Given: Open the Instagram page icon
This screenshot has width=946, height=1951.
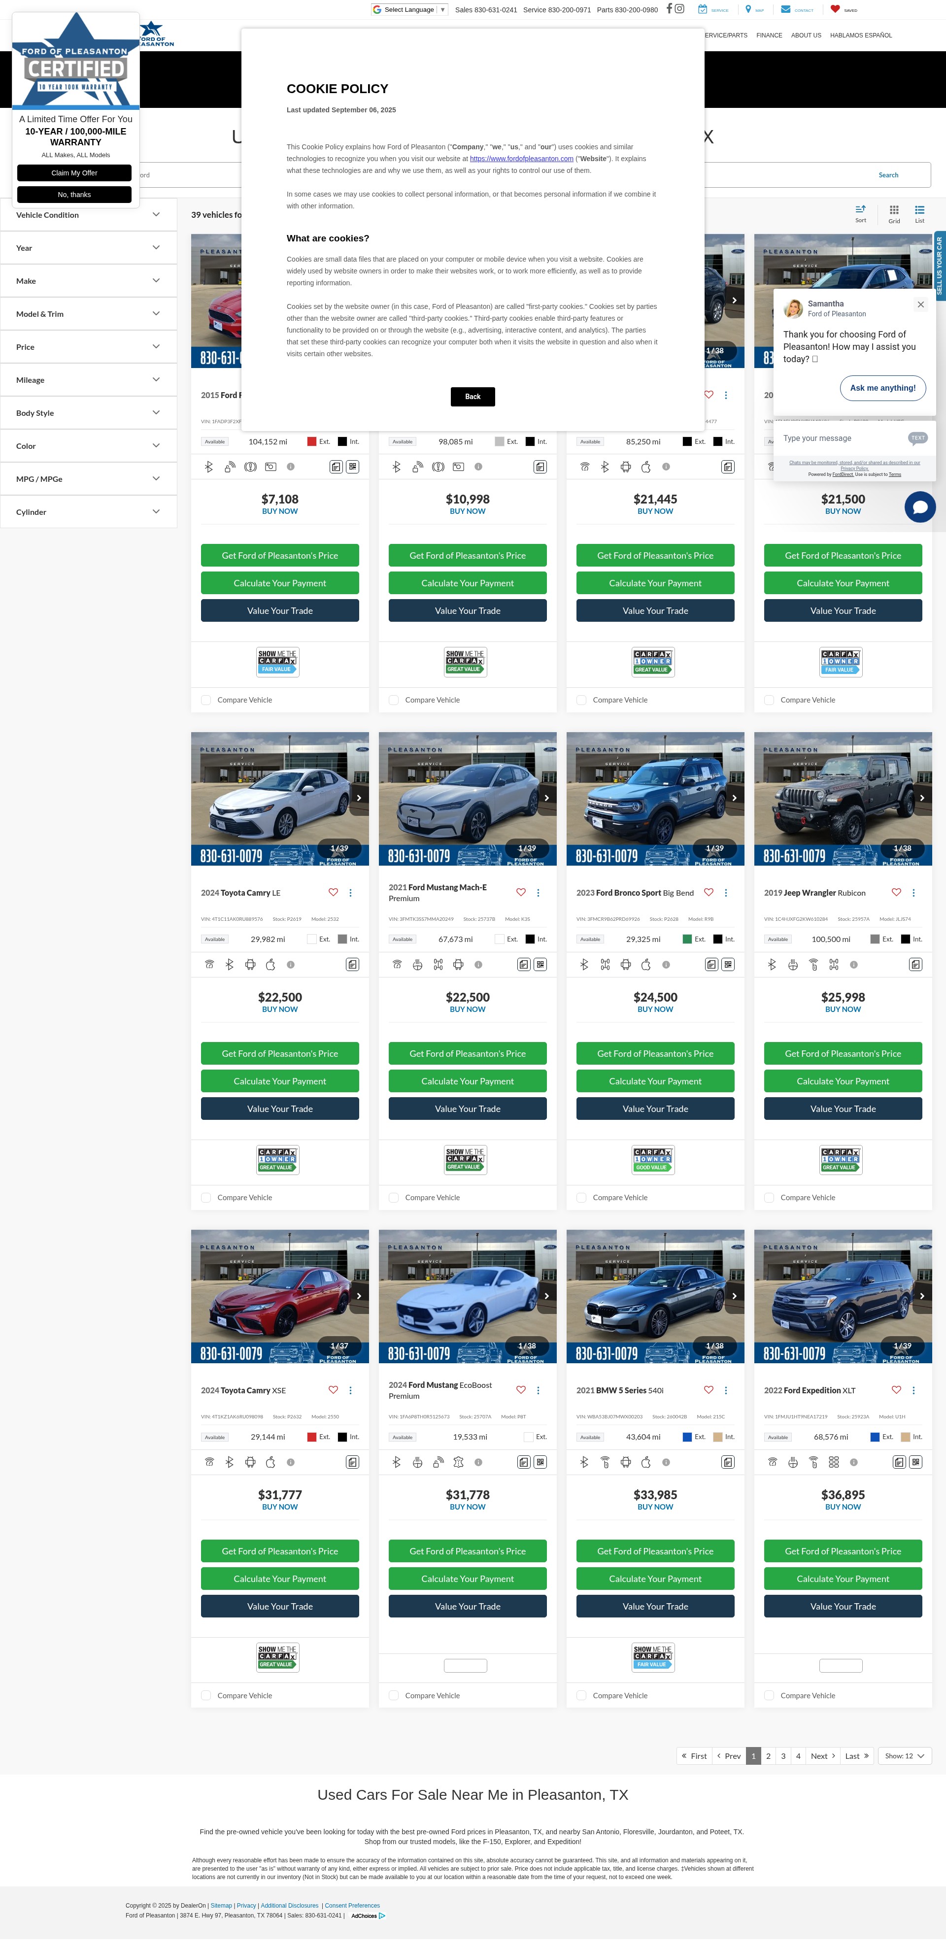Looking at the screenshot, I should pyautogui.click(x=680, y=9).
